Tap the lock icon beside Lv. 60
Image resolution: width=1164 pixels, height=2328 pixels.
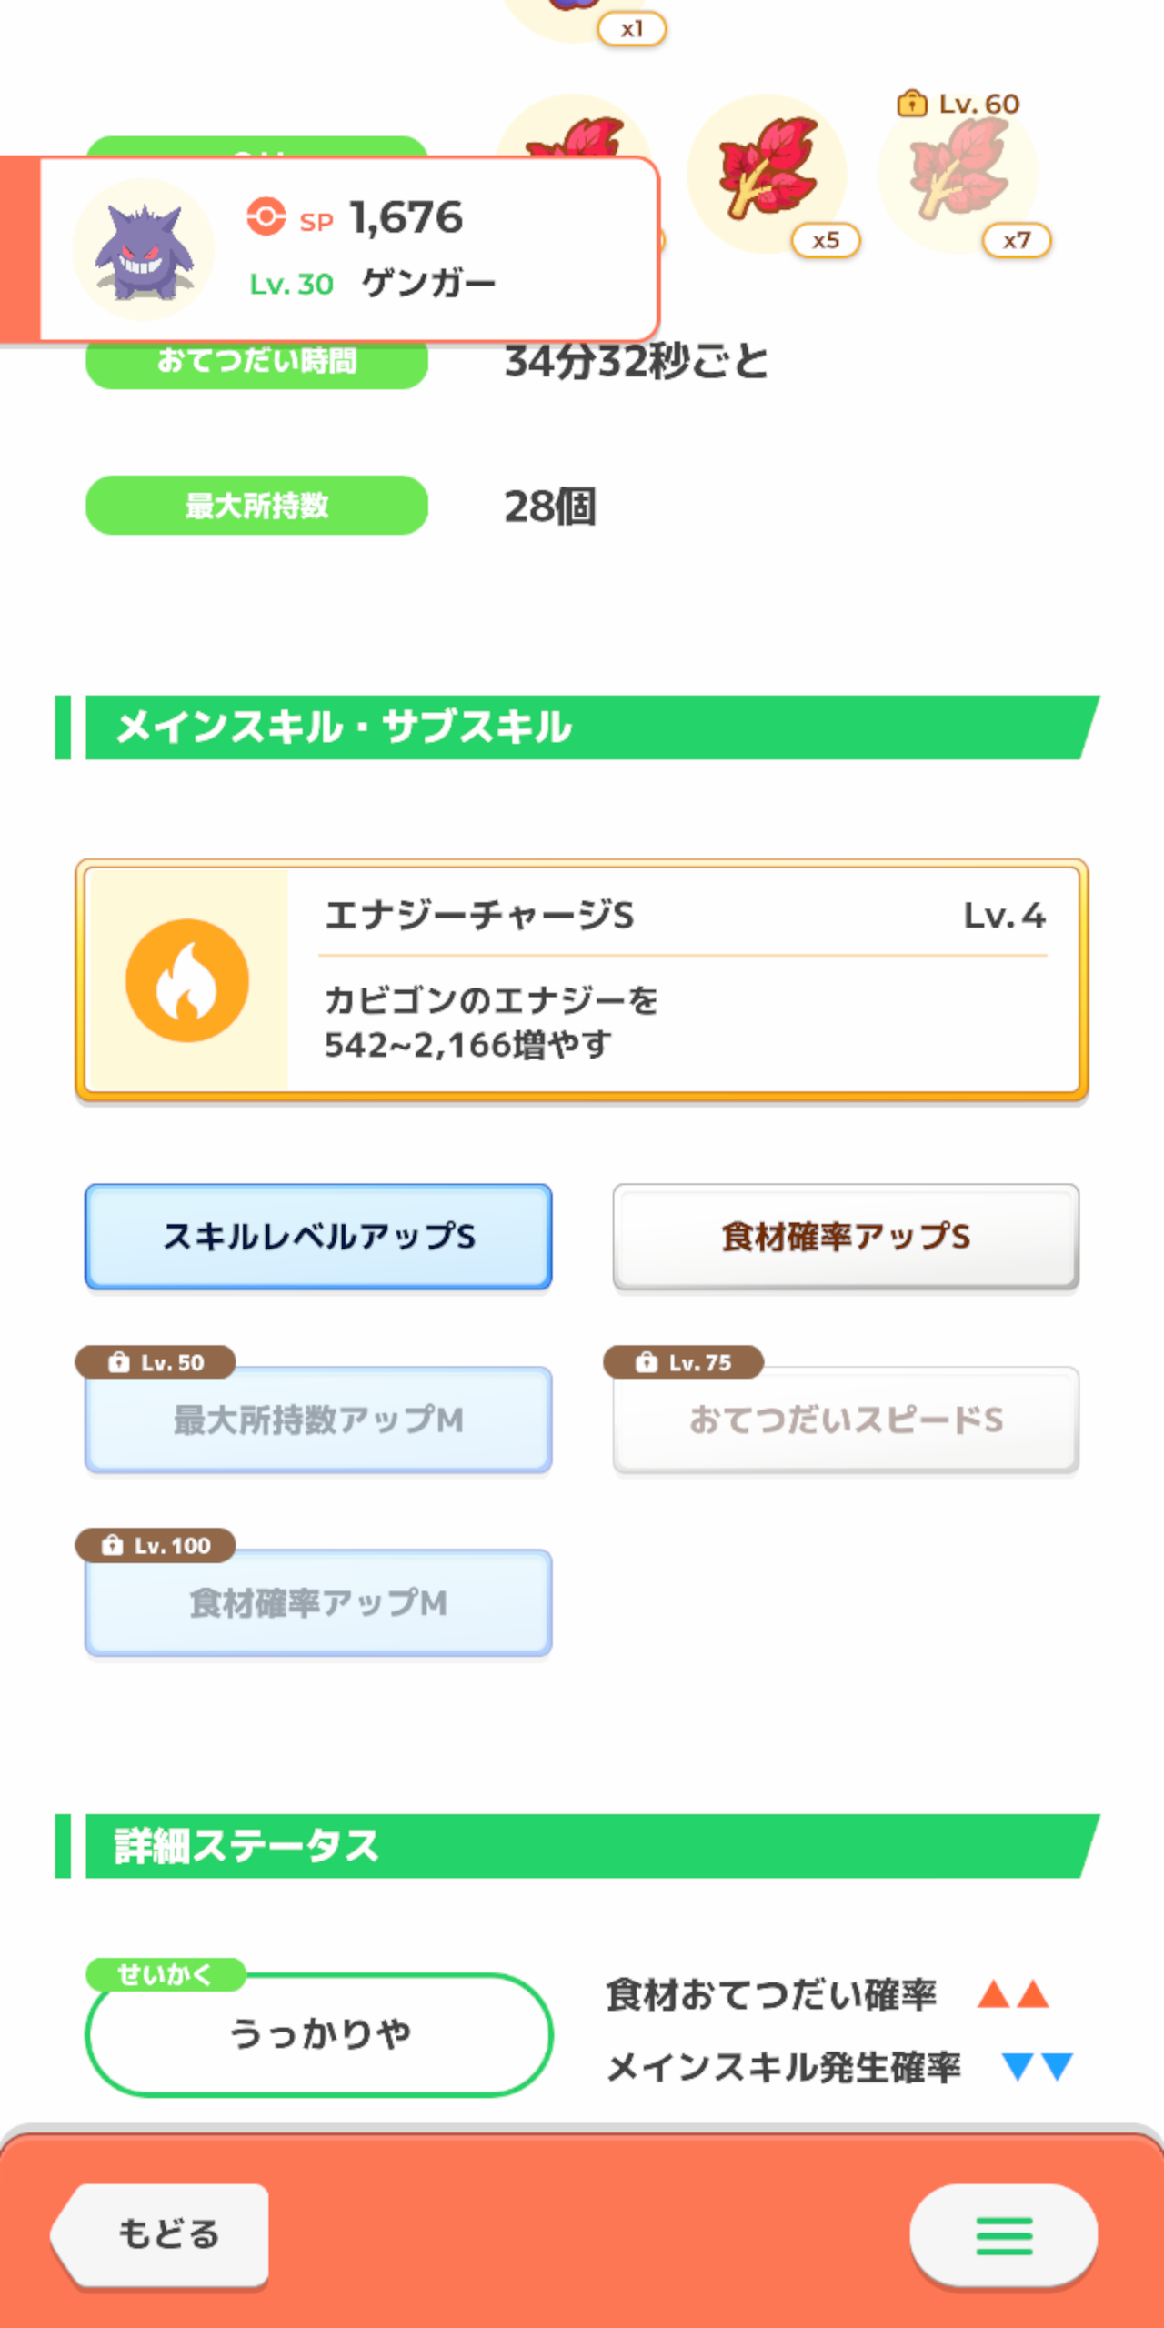point(912,103)
